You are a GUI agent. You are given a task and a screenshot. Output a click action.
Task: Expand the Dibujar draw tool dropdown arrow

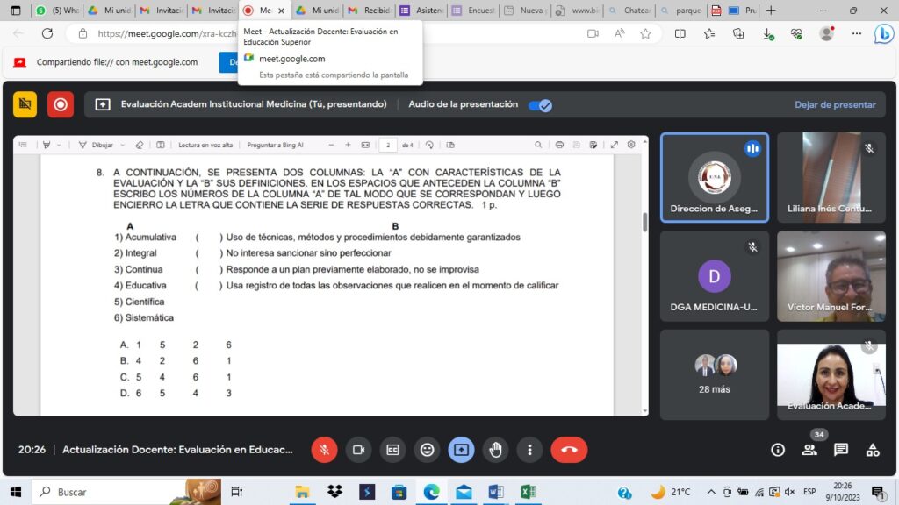tap(120, 145)
